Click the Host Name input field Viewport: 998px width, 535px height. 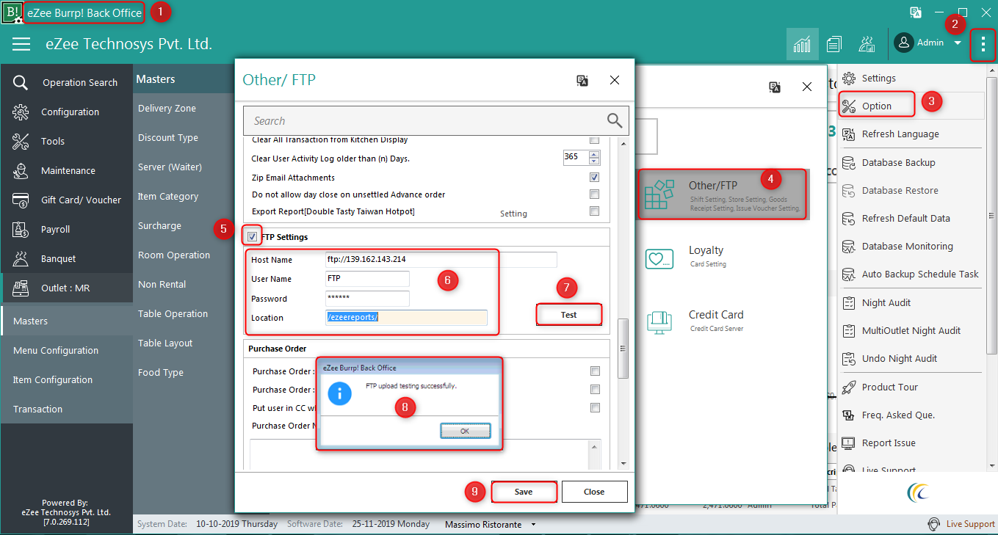(x=441, y=260)
